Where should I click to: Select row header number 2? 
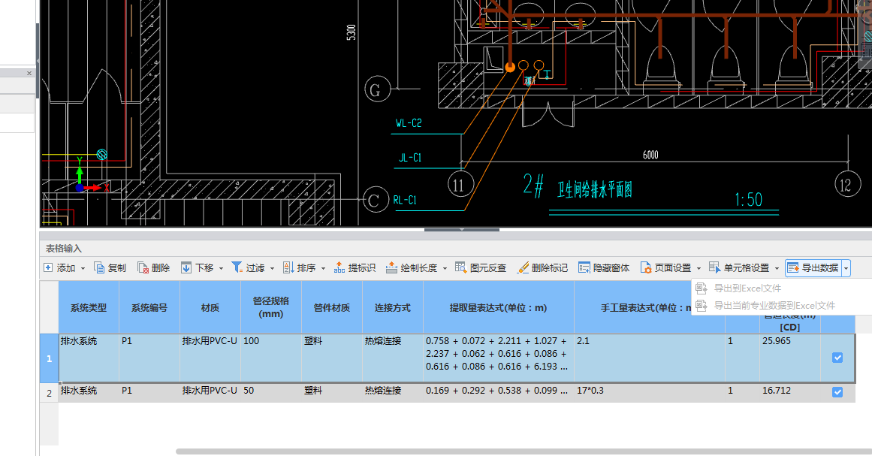tap(49, 393)
